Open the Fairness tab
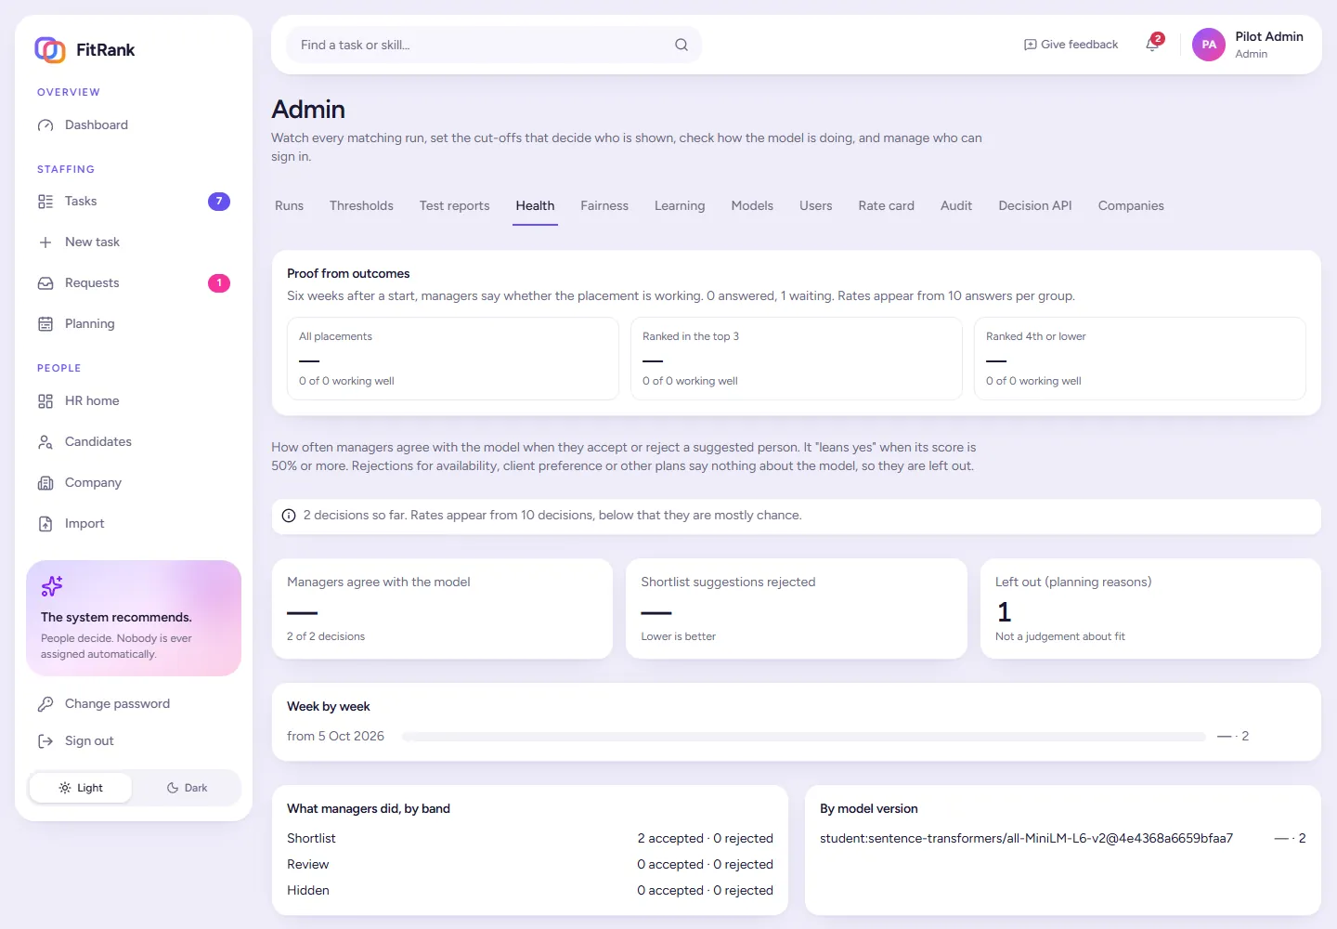The image size is (1337, 929). click(604, 206)
